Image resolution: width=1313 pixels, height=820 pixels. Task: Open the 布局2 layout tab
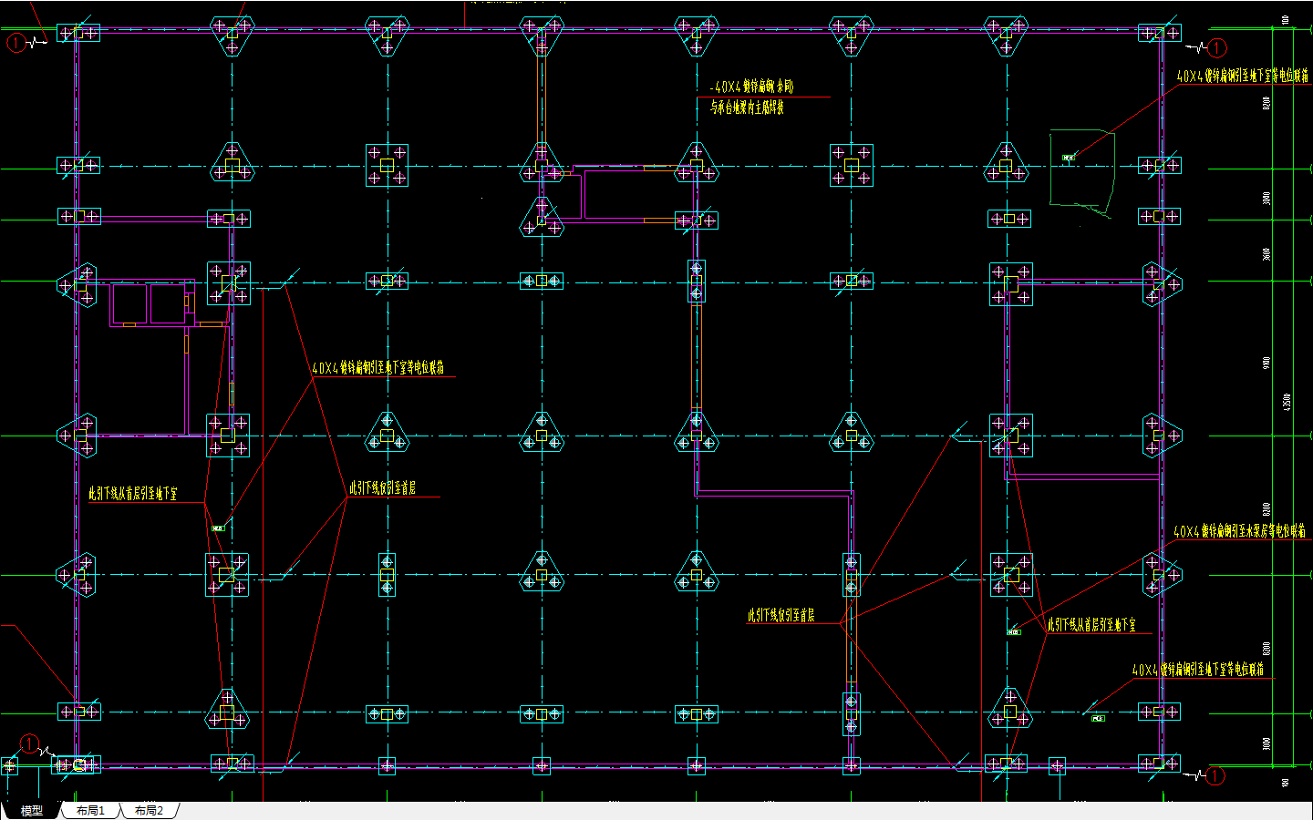point(149,810)
